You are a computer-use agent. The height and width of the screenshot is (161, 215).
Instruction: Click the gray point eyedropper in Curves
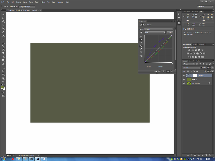pyautogui.click(x=141, y=40)
